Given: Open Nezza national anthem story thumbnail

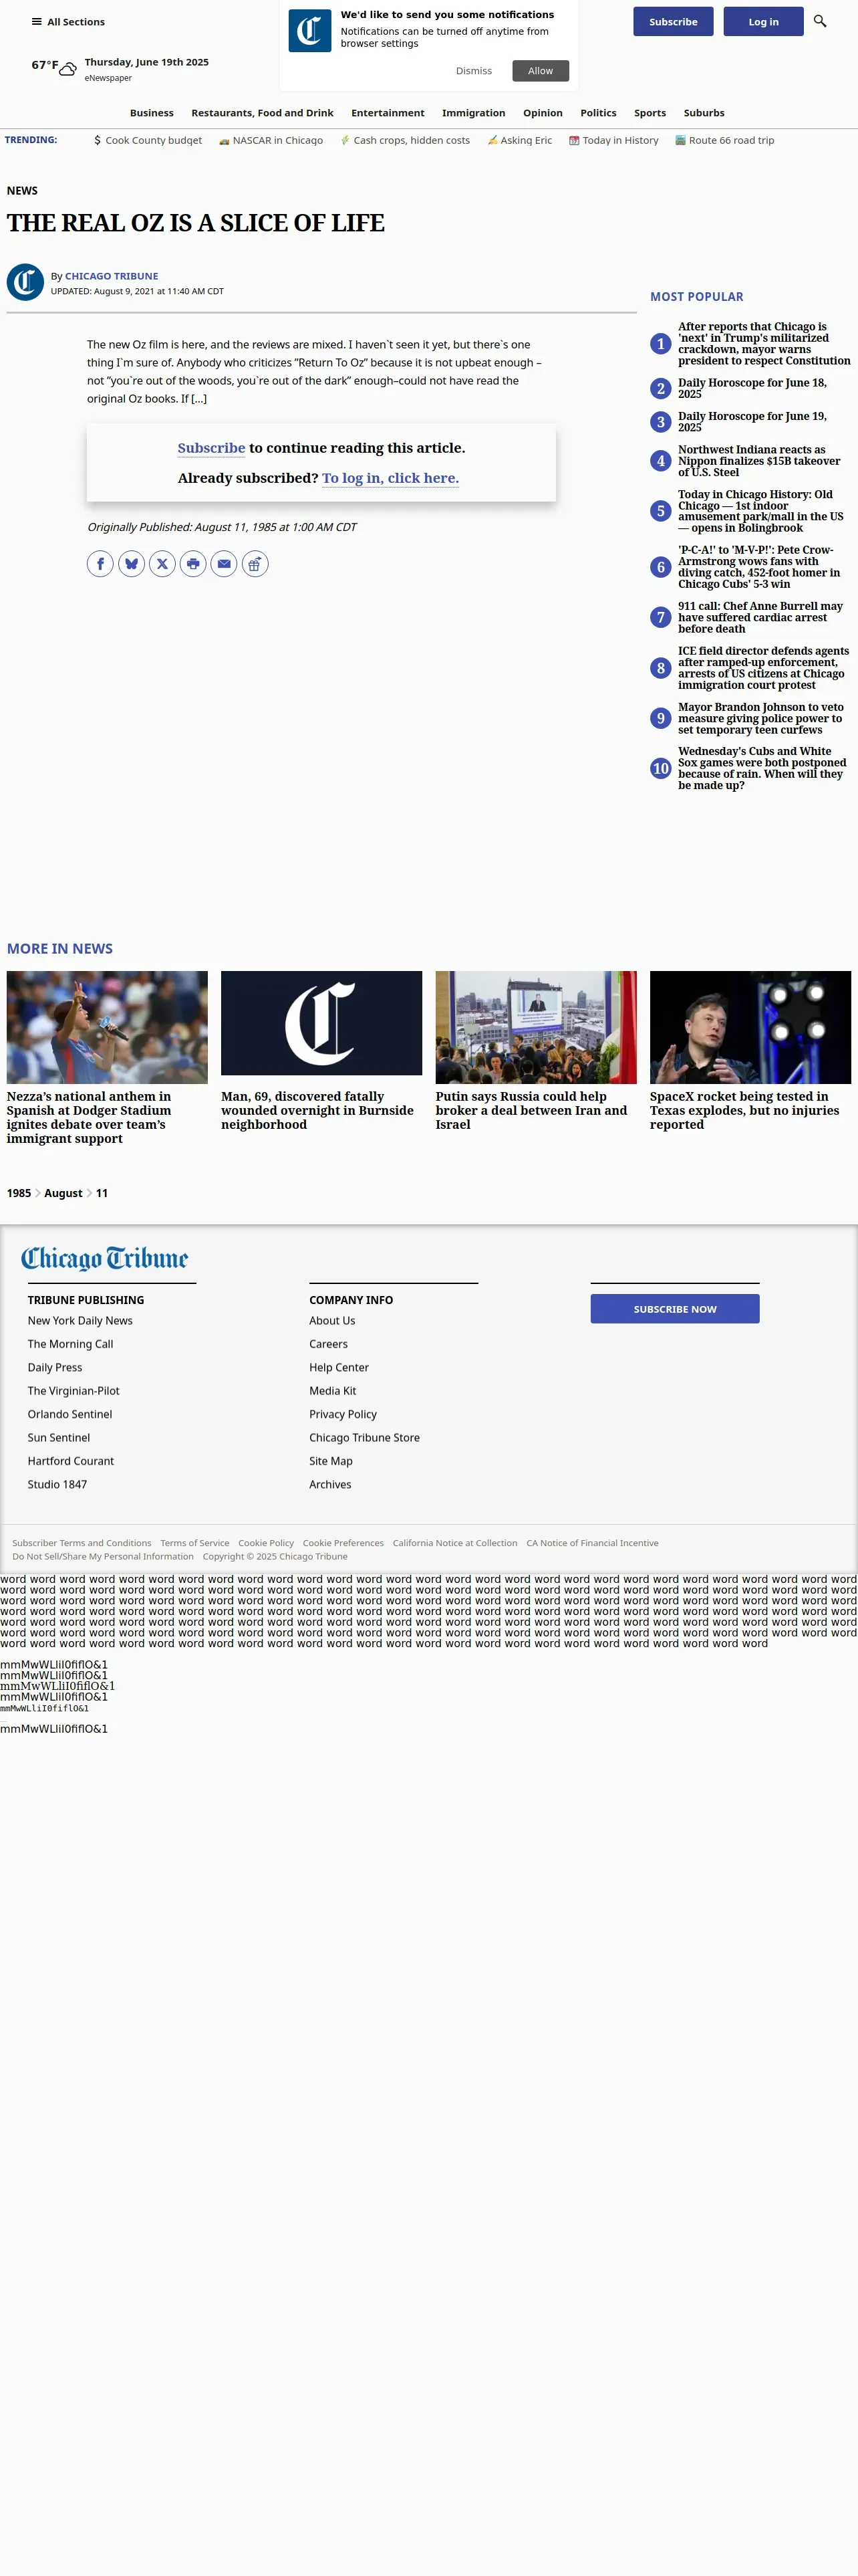Looking at the screenshot, I should point(107,1027).
